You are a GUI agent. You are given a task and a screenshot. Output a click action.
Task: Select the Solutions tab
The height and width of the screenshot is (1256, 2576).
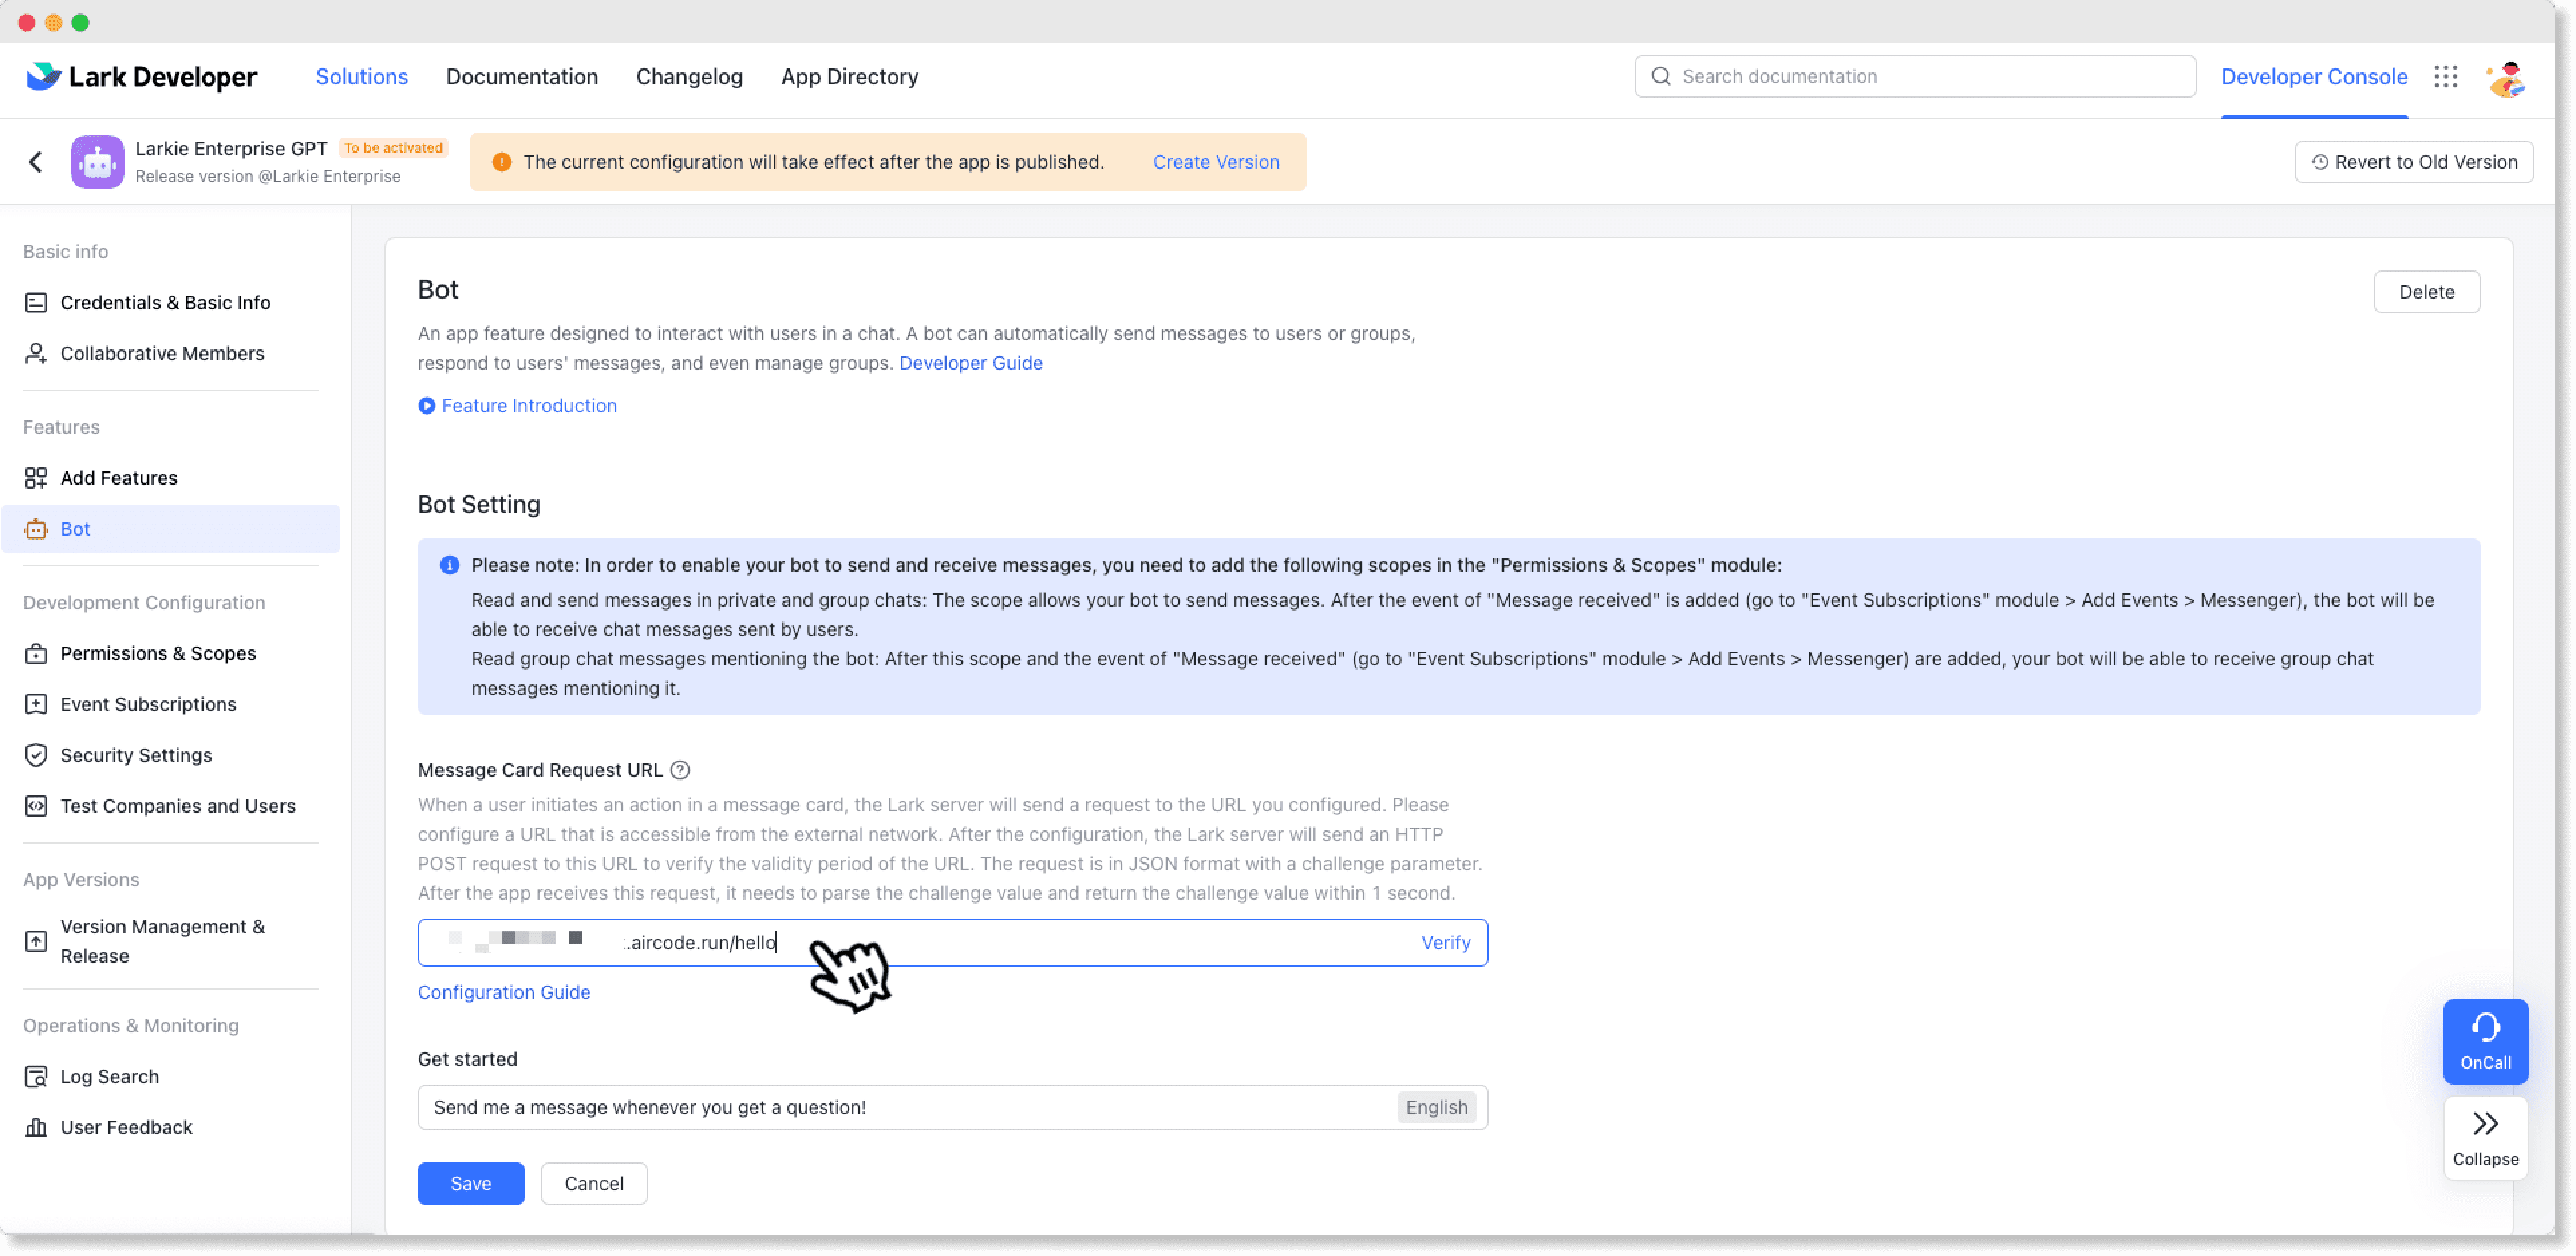361,76
